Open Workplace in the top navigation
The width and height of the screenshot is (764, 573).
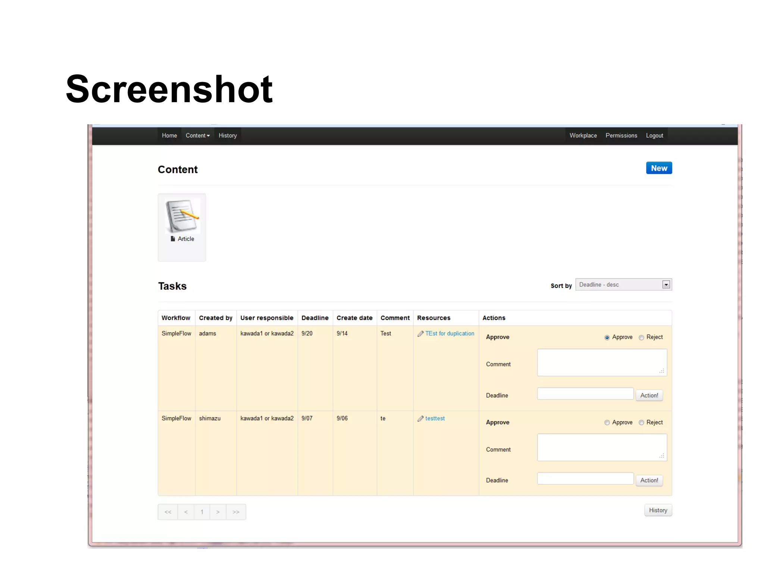(583, 136)
